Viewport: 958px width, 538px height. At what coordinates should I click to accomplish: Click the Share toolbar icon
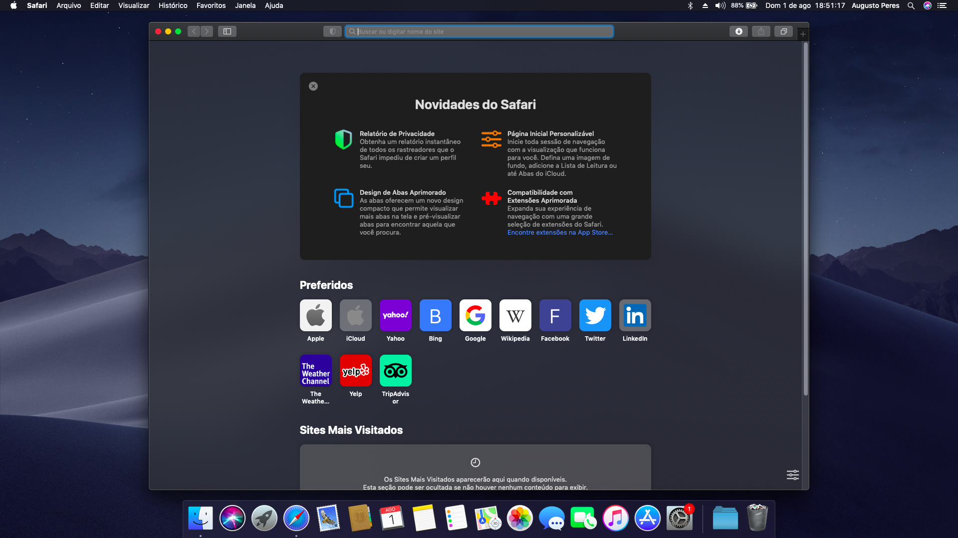pyautogui.click(x=761, y=31)
